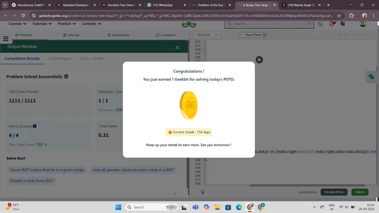Click the Current streak 154 days badge
Viewport: 379px width, 213px height.
point(188,132)
